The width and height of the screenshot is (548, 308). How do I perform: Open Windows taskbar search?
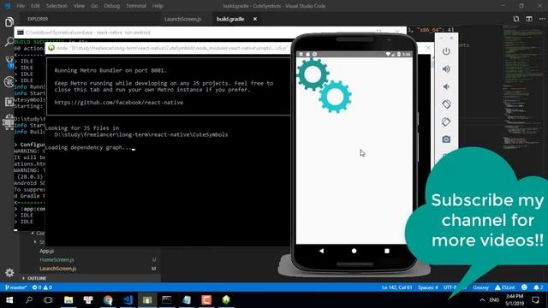pyautogui.click(x=29, y=300)
